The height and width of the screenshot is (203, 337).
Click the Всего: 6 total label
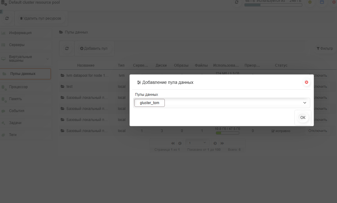point(234,150)
